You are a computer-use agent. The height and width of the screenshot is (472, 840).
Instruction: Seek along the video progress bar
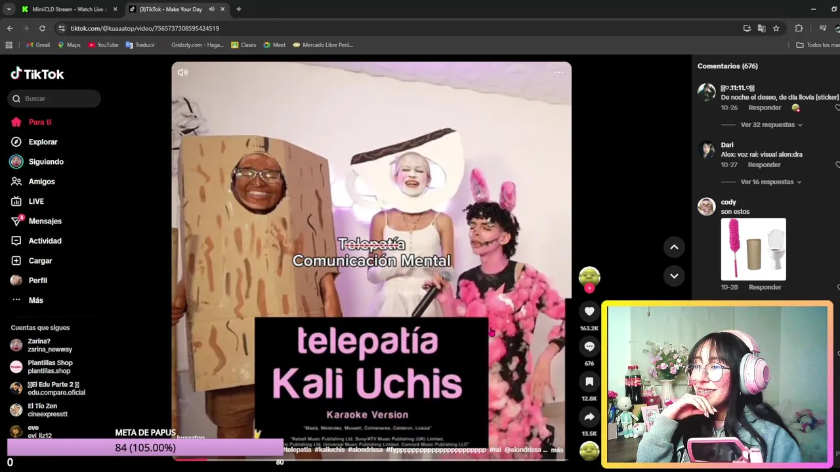point(371,460)
